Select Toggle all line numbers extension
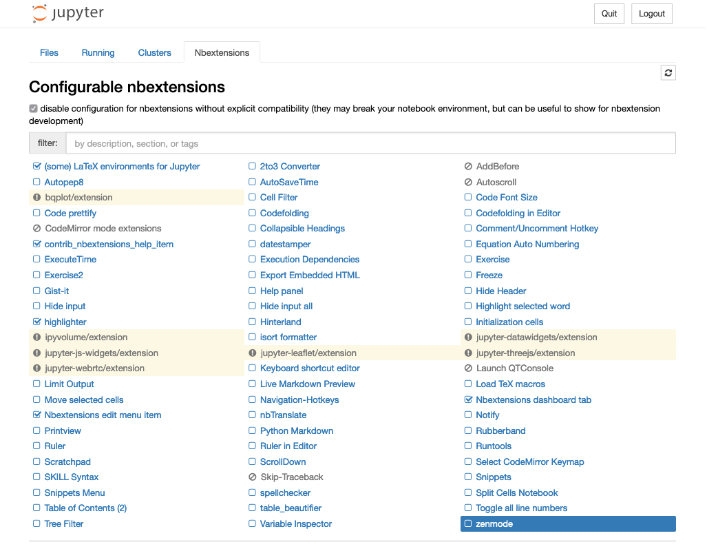The width and height of the screenshot is (707, 551). pyautogui.click(x=521, y=508)
